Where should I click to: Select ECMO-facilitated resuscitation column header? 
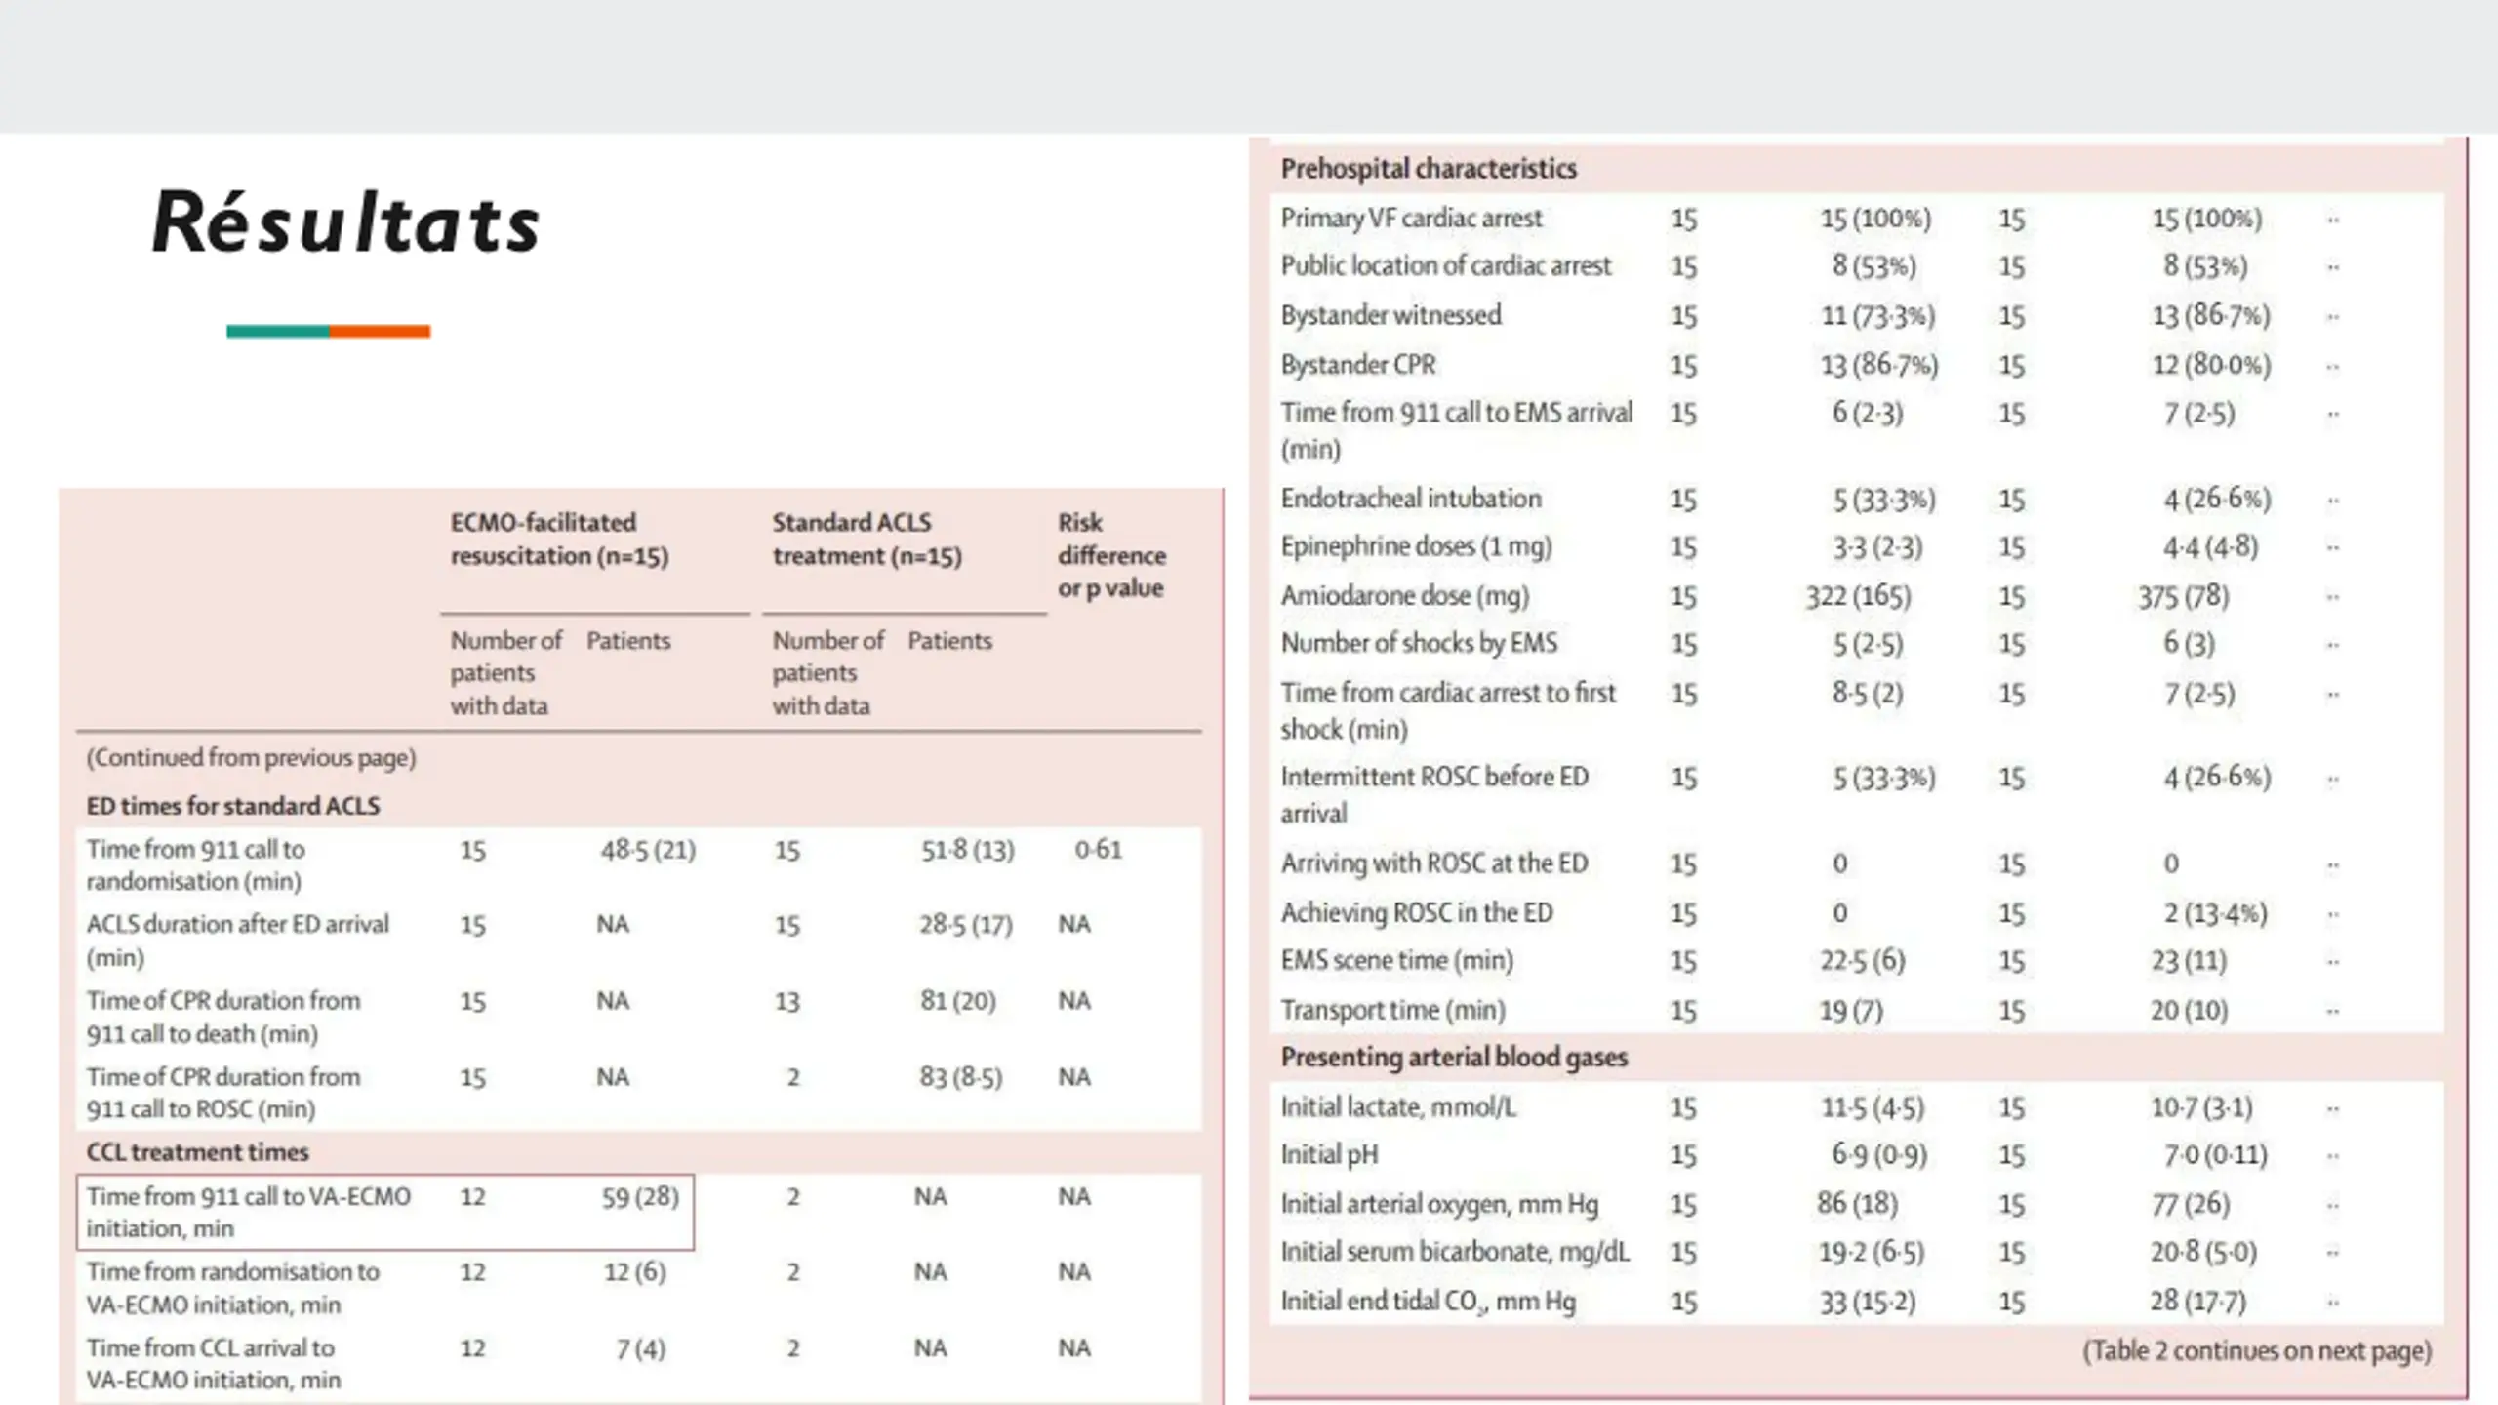(x=559, y=539)
